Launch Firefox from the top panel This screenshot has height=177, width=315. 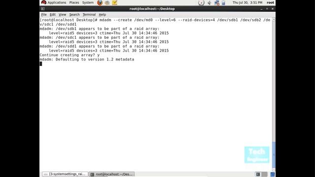[x=100, y=2]
